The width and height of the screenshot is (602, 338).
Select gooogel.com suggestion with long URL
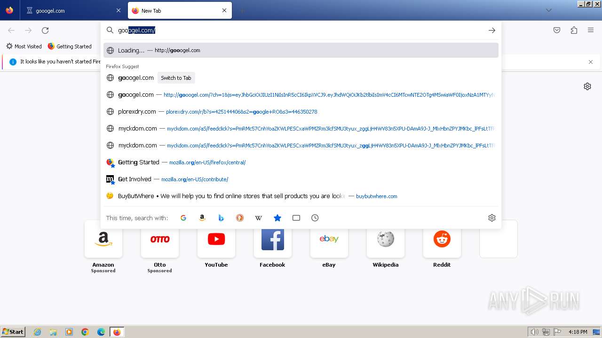(x=301, y=95)
